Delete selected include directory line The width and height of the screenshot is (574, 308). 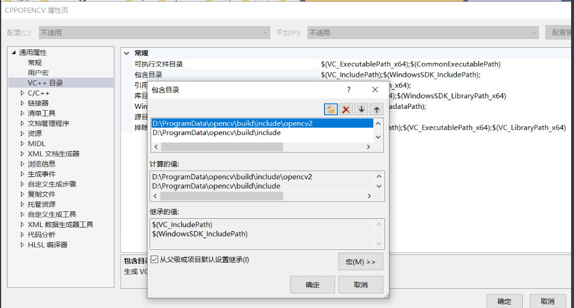click(346, 109)
